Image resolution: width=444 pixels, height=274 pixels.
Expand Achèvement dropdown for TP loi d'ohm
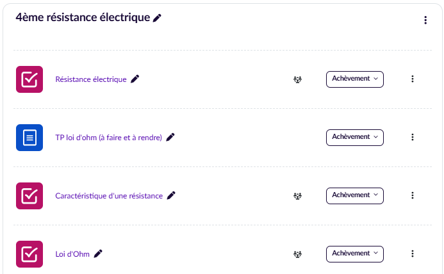click(354, 137)
